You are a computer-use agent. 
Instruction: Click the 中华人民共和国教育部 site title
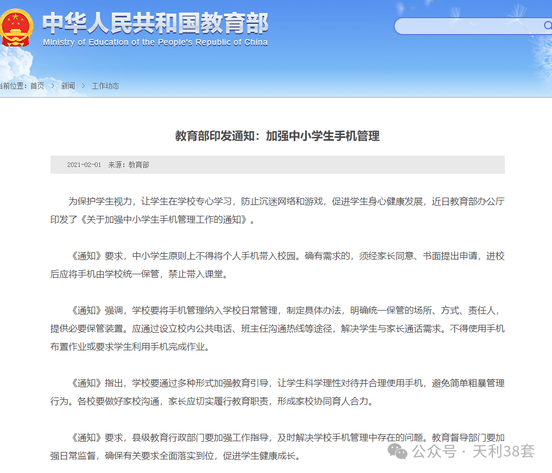click(x=155, y=23)
